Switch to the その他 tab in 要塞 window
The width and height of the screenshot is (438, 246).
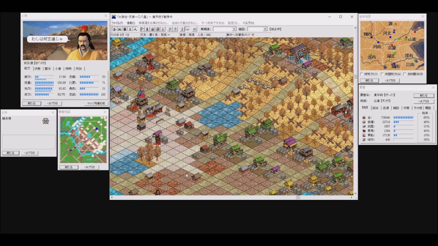coord(418,108)
